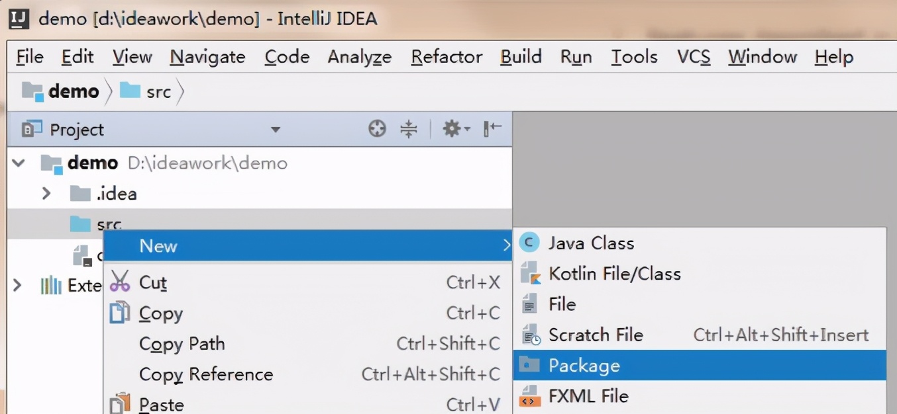
Task: Open the Help menu
Action: (835, 58)
